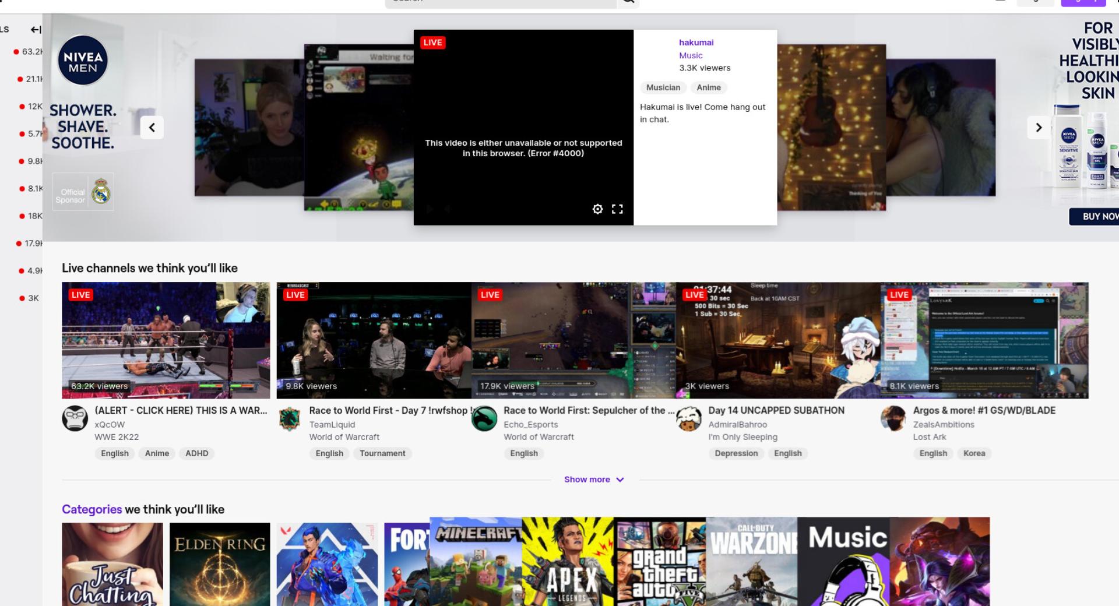The height and width of the screenshot is (606, 1119).
Task: Open 'Argos & more! #1 GS/WD/BLADE' title
Action: tap(984, 410)
